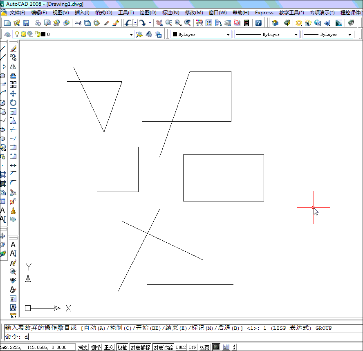Select the Array tool
363x351 pixels.
pos(13,85)
